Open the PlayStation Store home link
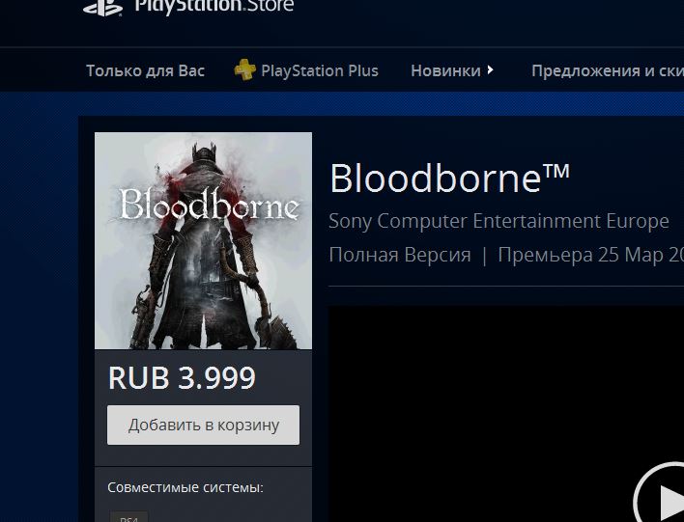Image resolution: width=684 pixels, height=522 pixels. coord(214,7)
